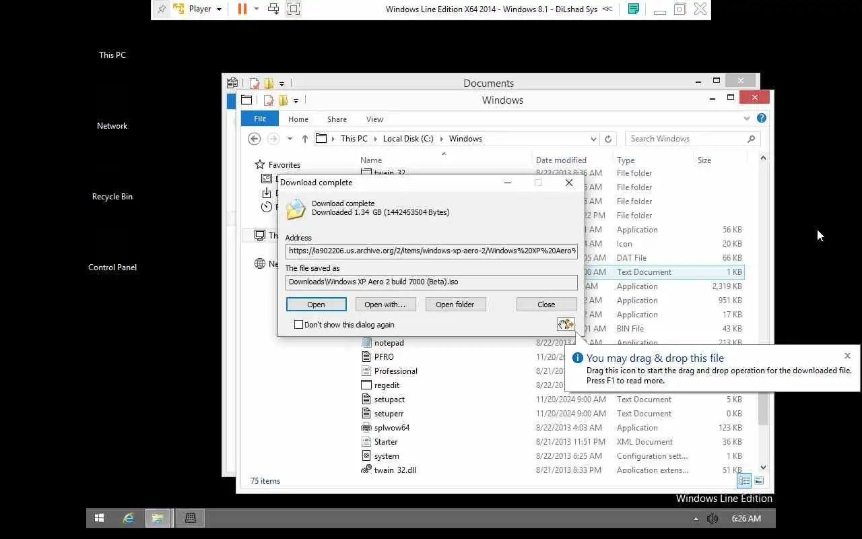Image resolution: width=862 pixels, height=539 pixels.
Task: Select the Starter XML document
Action: 386,442
